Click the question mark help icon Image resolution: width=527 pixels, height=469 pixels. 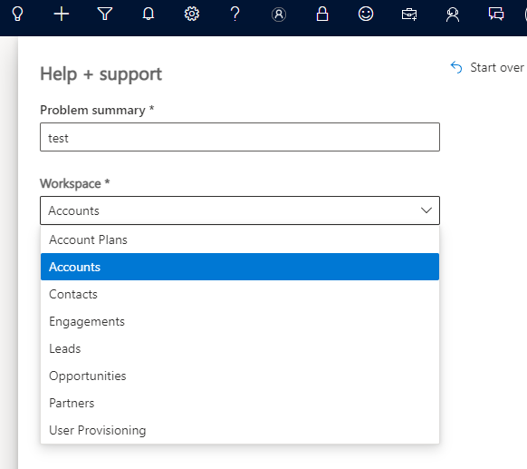click(235, 15)
